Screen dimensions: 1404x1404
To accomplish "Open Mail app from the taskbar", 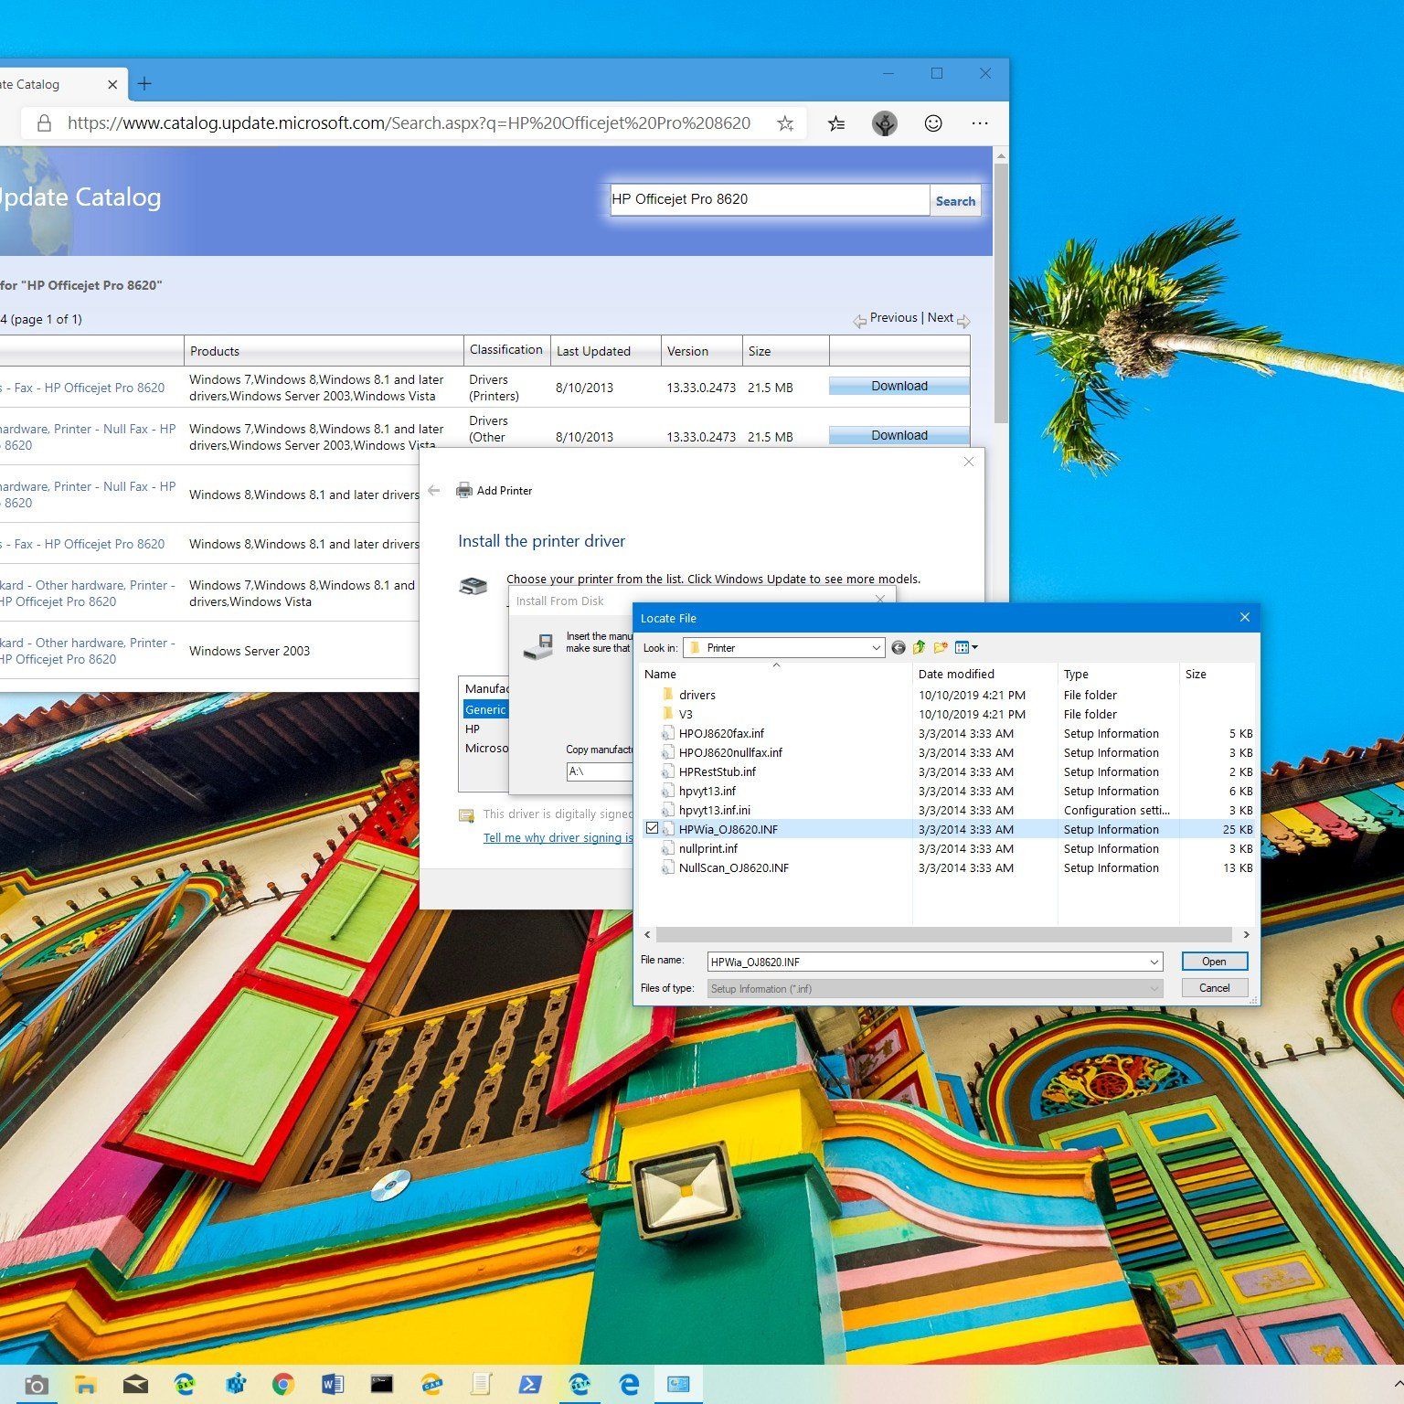I will point(135,1384).
